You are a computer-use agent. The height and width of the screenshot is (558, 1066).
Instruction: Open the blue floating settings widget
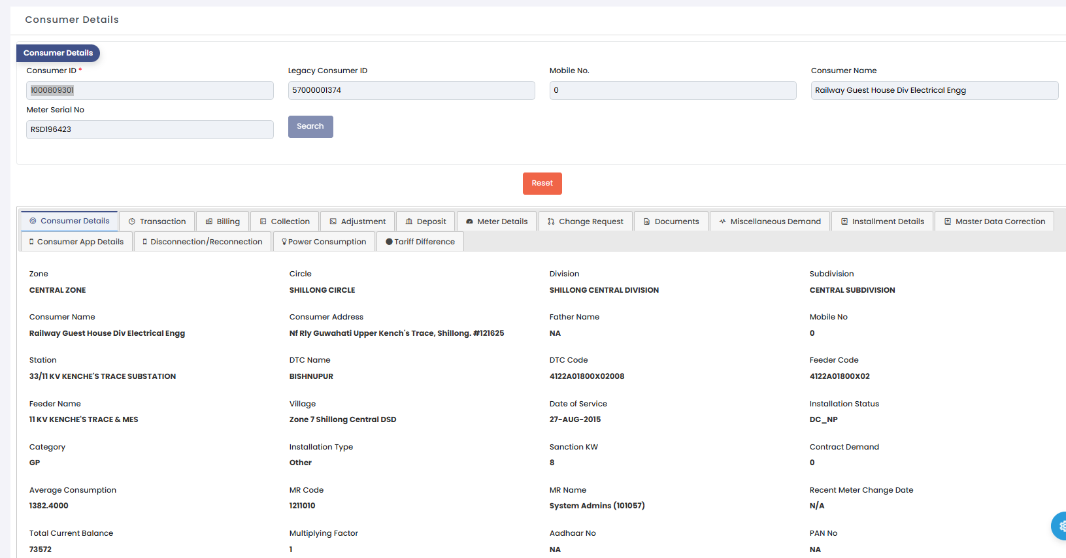pos(1060,526)
